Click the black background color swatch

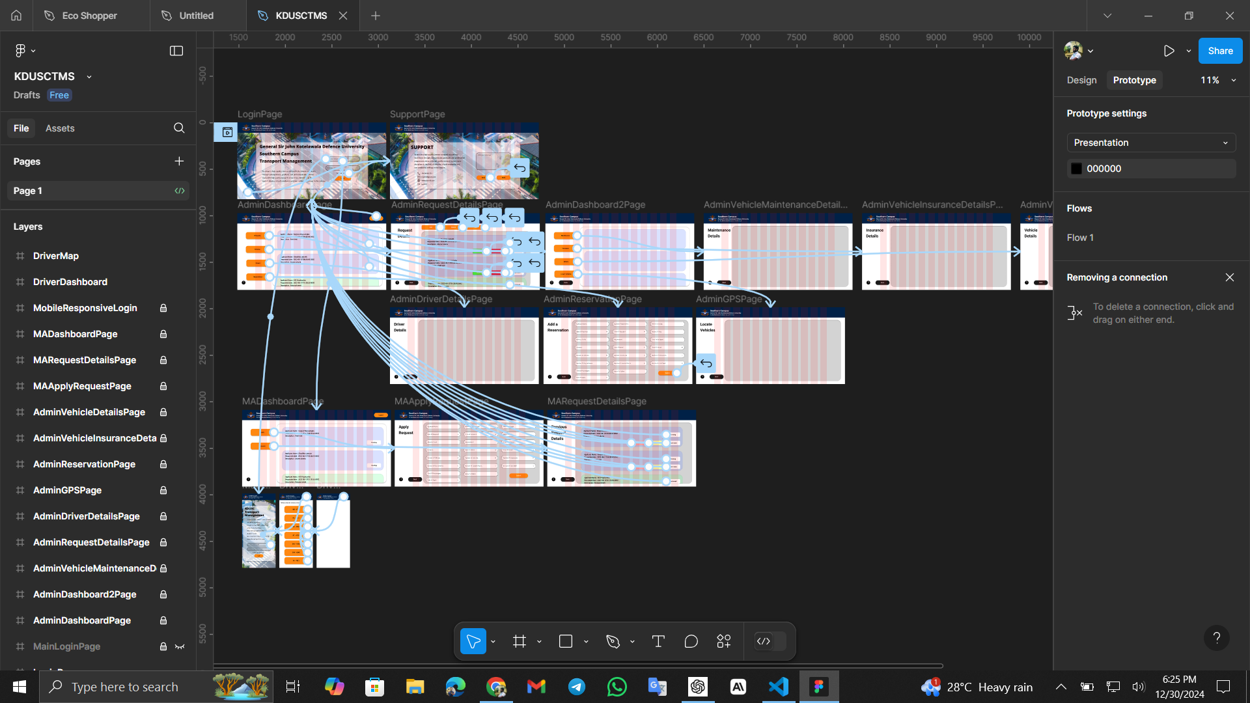(1076, 169)
